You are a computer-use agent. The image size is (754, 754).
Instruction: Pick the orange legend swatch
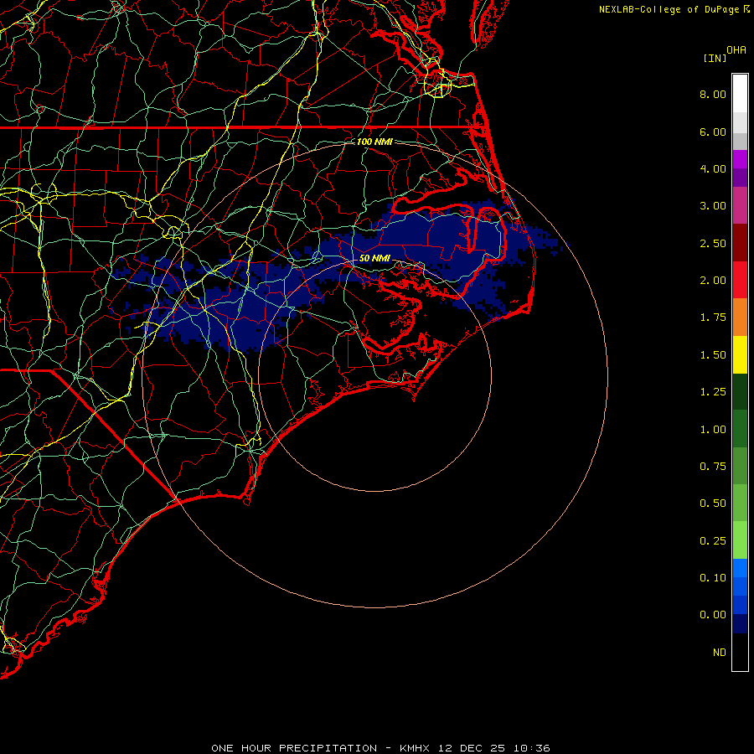tap(740, 318)
